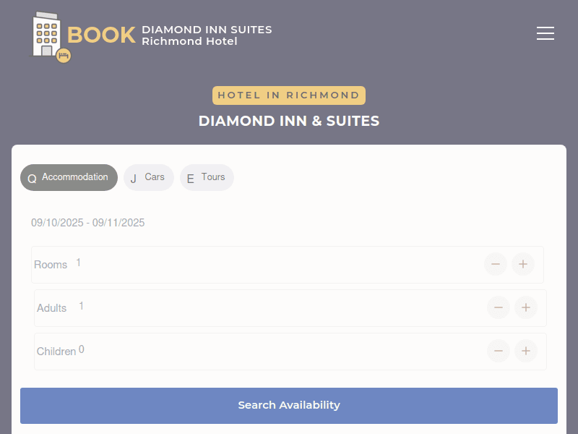Open the hamburger navigation menu
Viewport: 578px width, 434px height.
click(545, 33)
